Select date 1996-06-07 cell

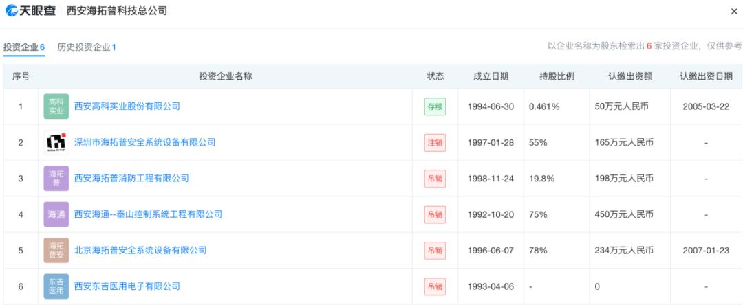[491, 250]
